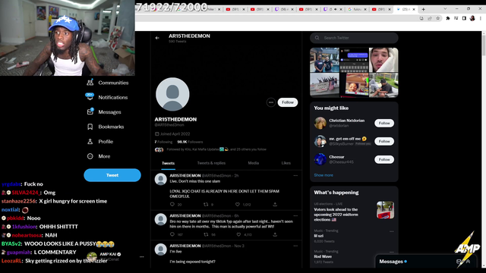
Task: Open the Profile person icon
Action: pyautogui.click(x=90, y=142)
